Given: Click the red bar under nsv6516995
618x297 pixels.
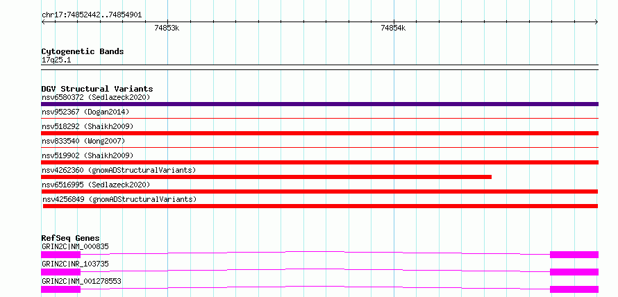Looking at the screenshot, I should tap(319, 192).
